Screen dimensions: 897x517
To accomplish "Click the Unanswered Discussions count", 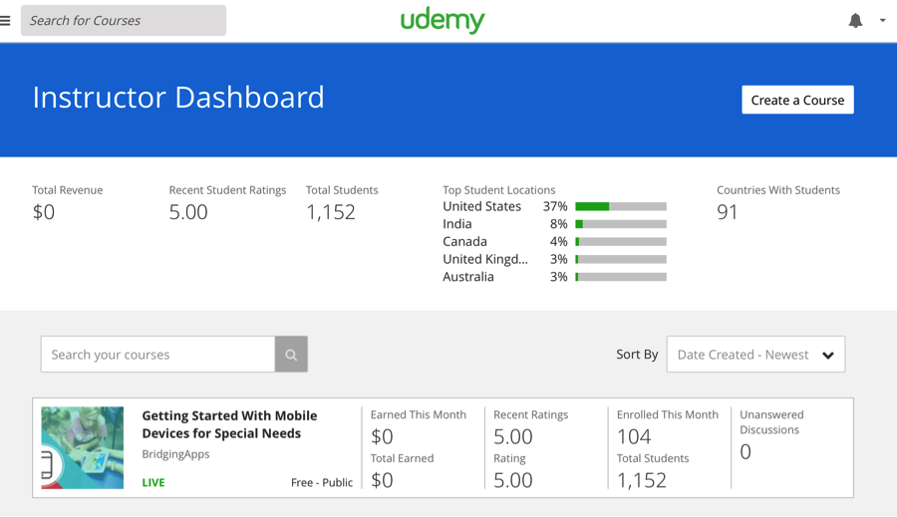I will [746, 452].
